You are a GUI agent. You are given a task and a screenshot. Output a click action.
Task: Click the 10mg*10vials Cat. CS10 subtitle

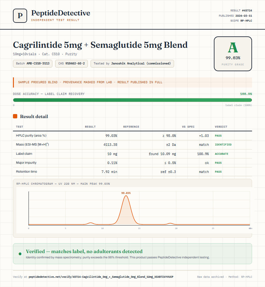[45, 54]
